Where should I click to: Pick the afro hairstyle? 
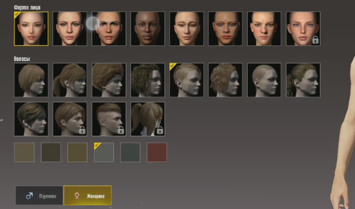(109, 80)
